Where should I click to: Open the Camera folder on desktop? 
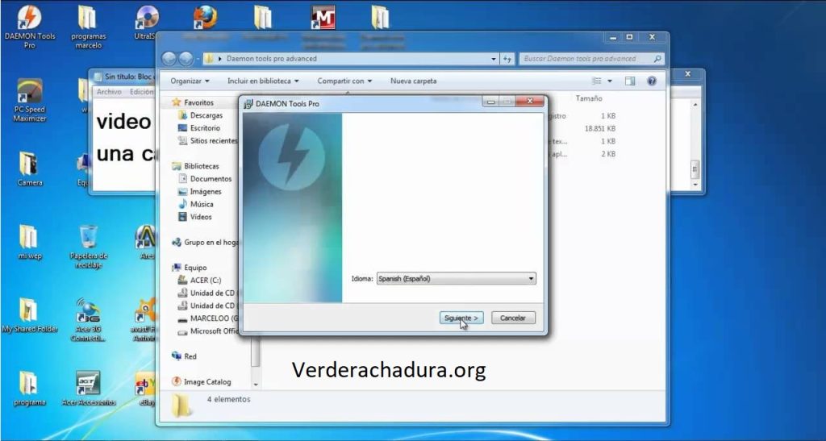point(30,168)
